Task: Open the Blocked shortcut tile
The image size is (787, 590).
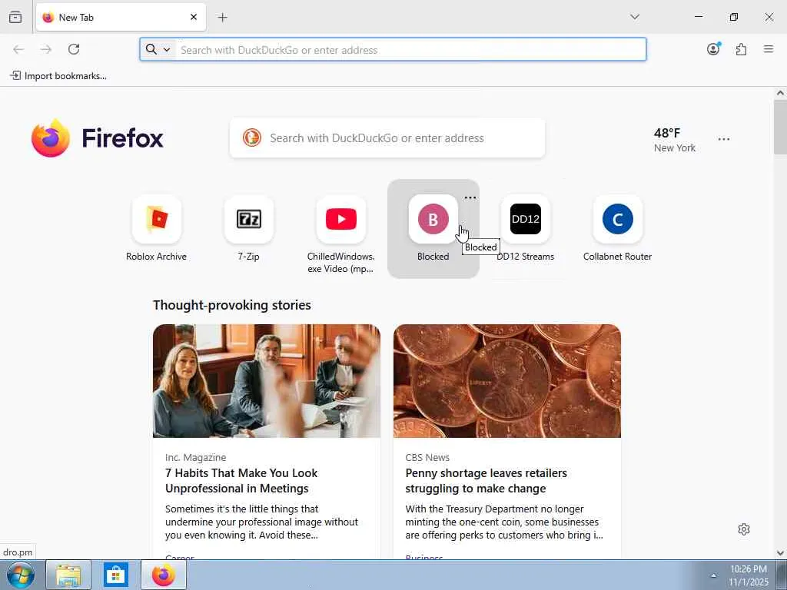Action: (433, 229)
